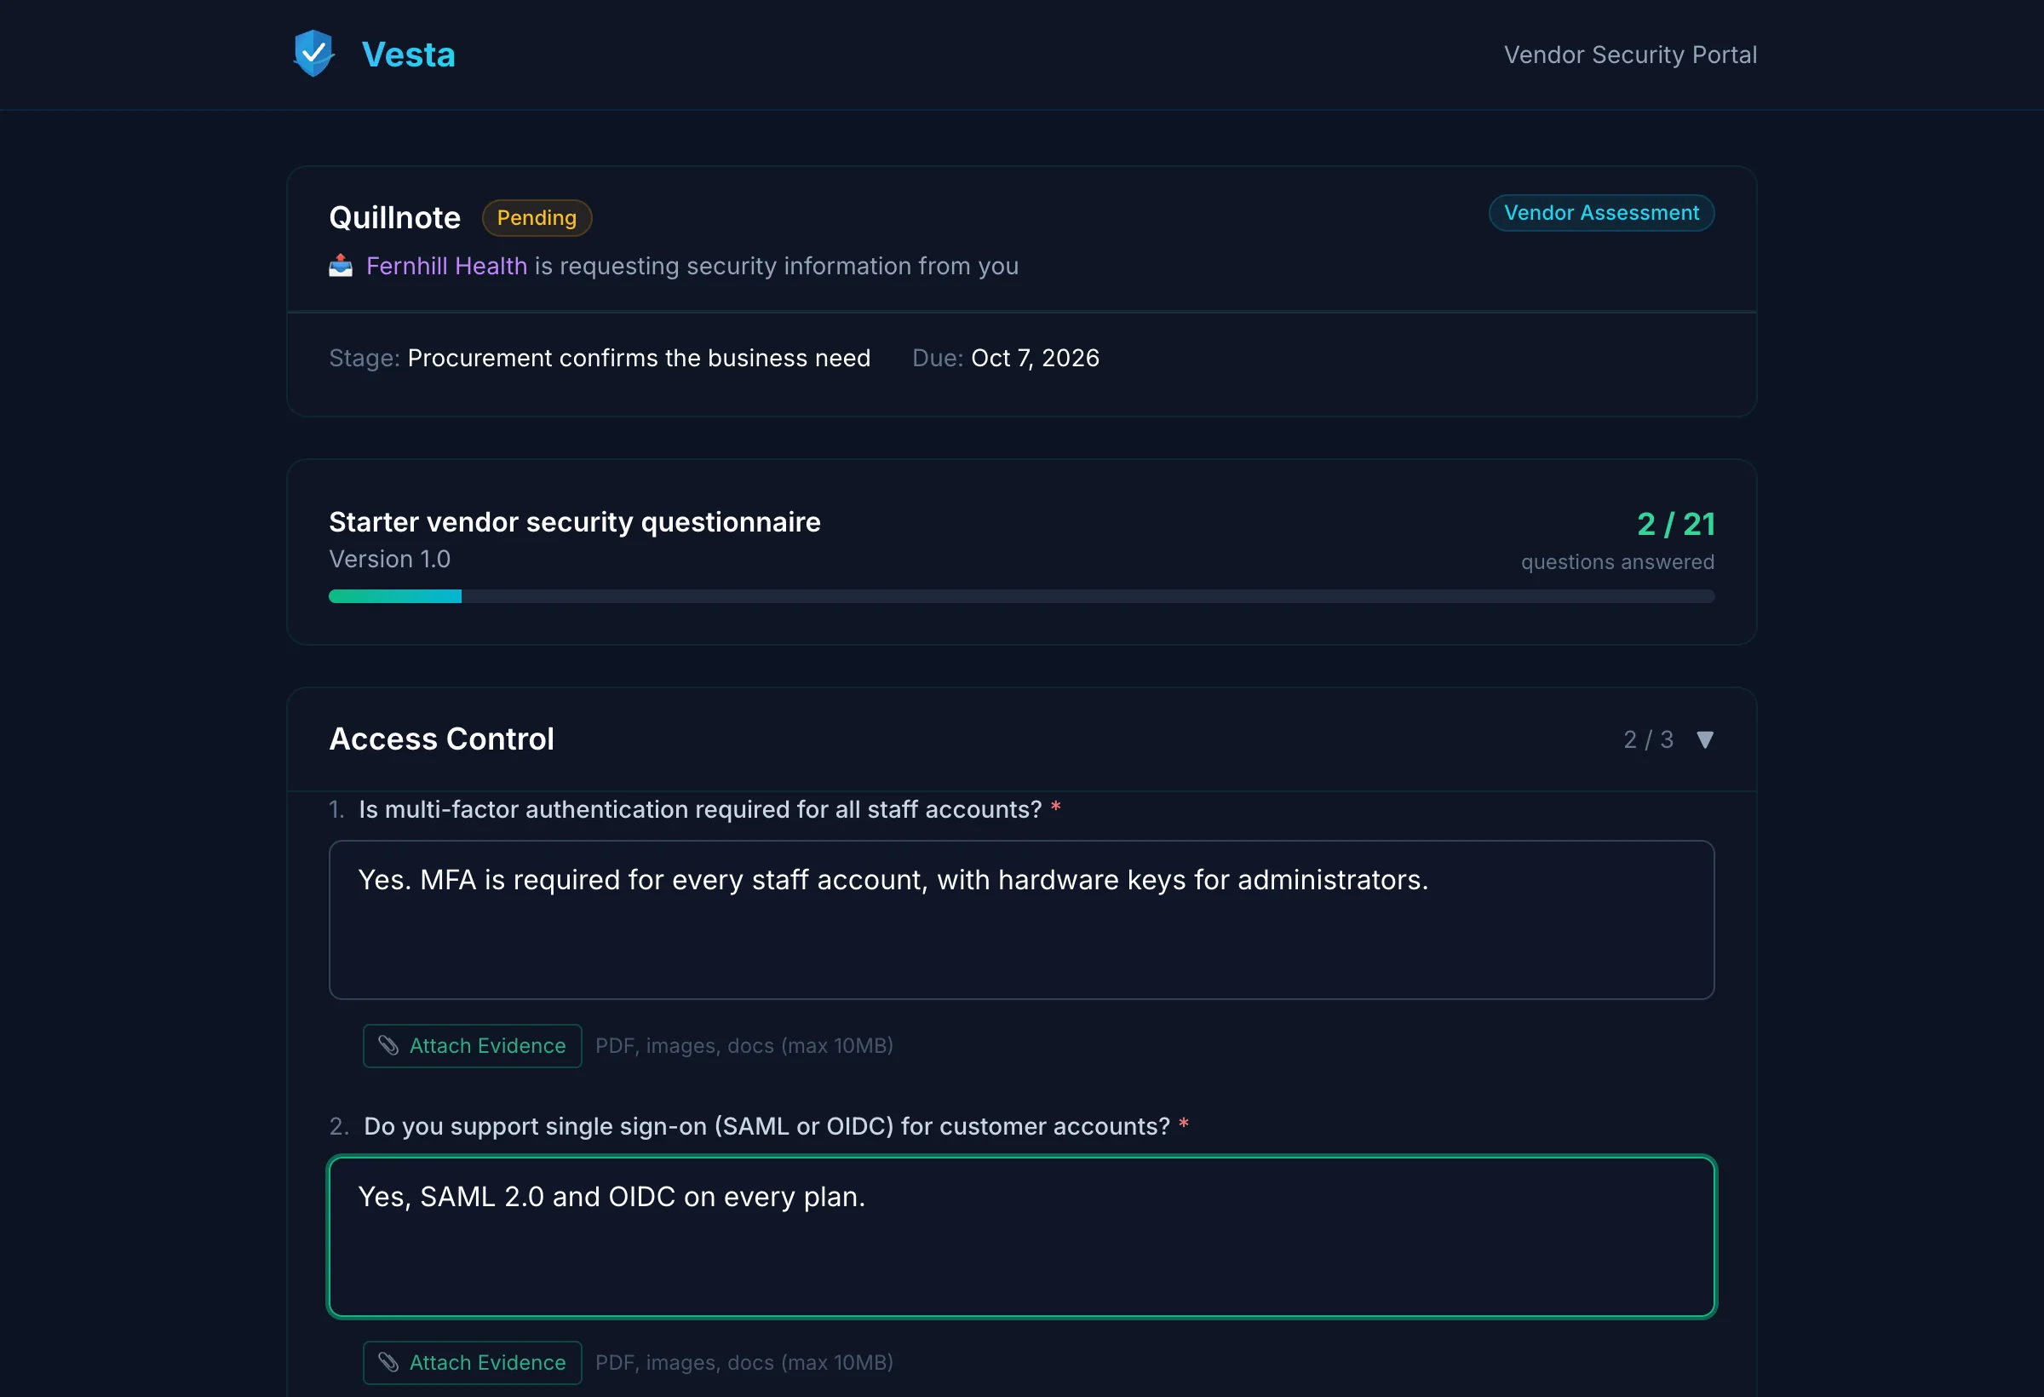Click Attach Evidence under the SSO question

tap(473, 1363)
